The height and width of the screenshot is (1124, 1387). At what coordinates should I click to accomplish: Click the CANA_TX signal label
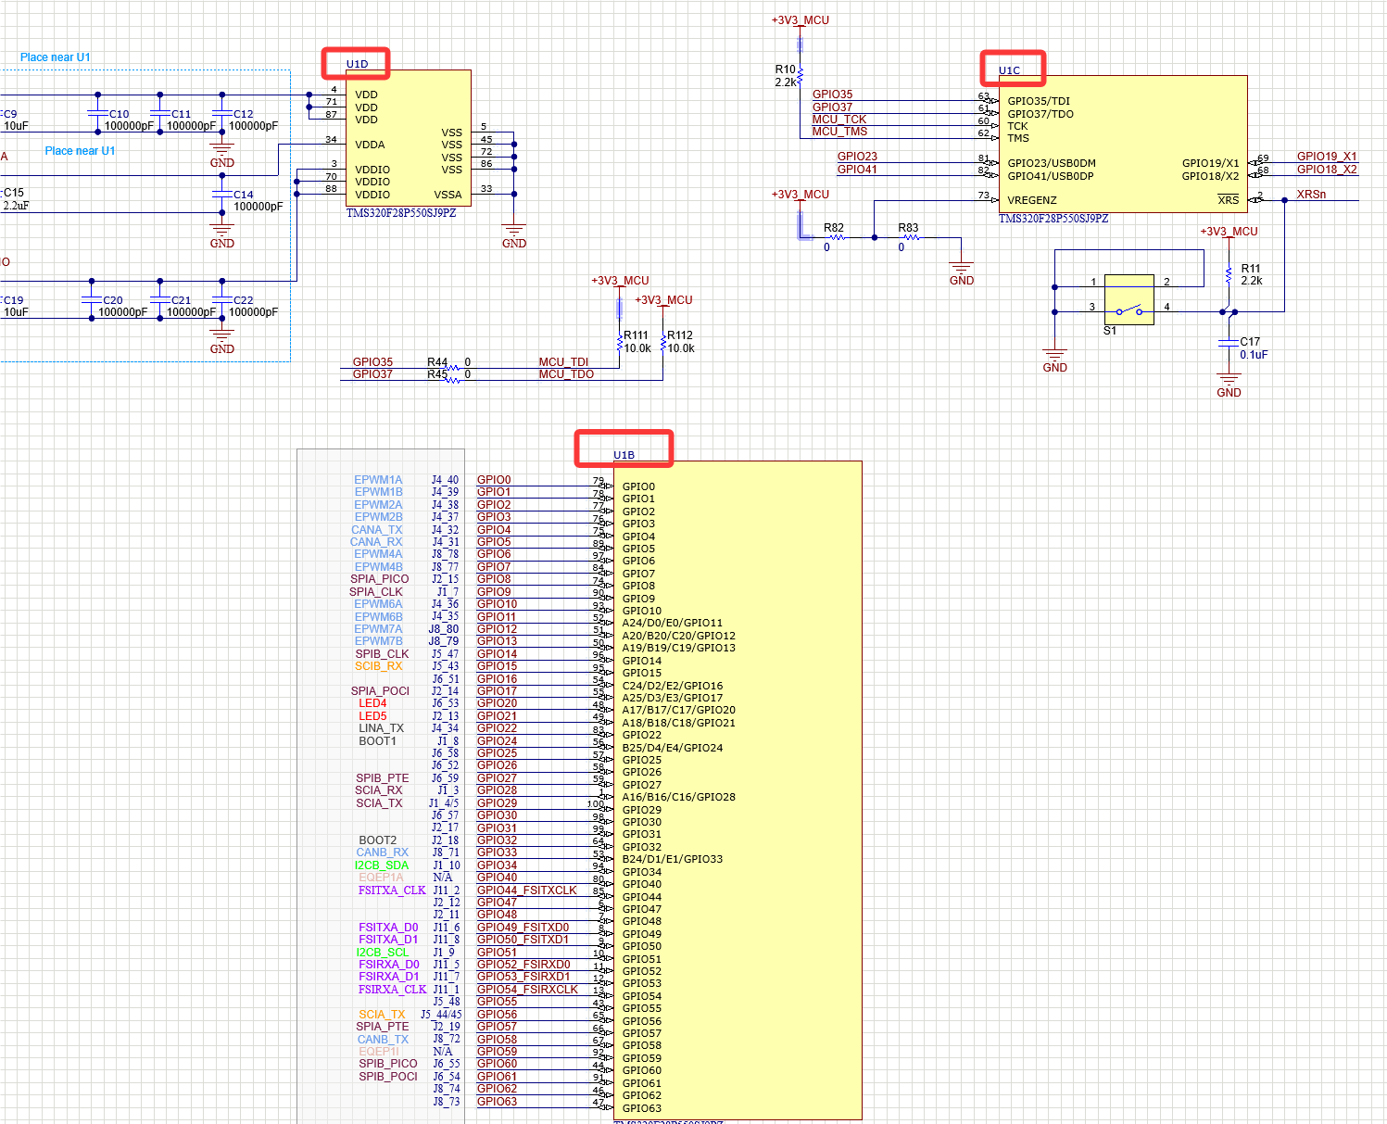click(376, 530)
